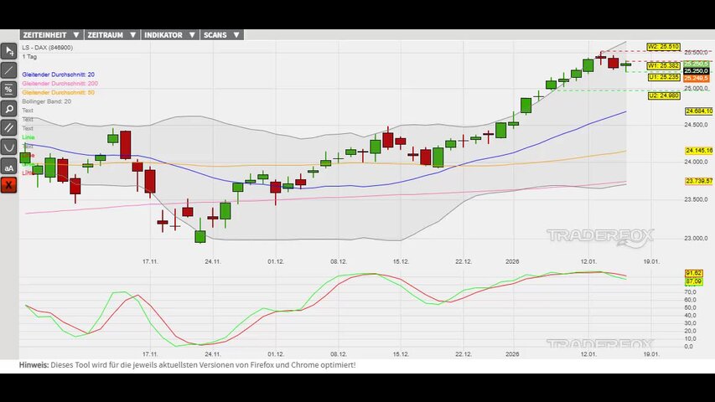The height and width of the screenshot is (402, 715).
Task: Click the 24.684,10 moving average price tag
Action: pos(697,111)
